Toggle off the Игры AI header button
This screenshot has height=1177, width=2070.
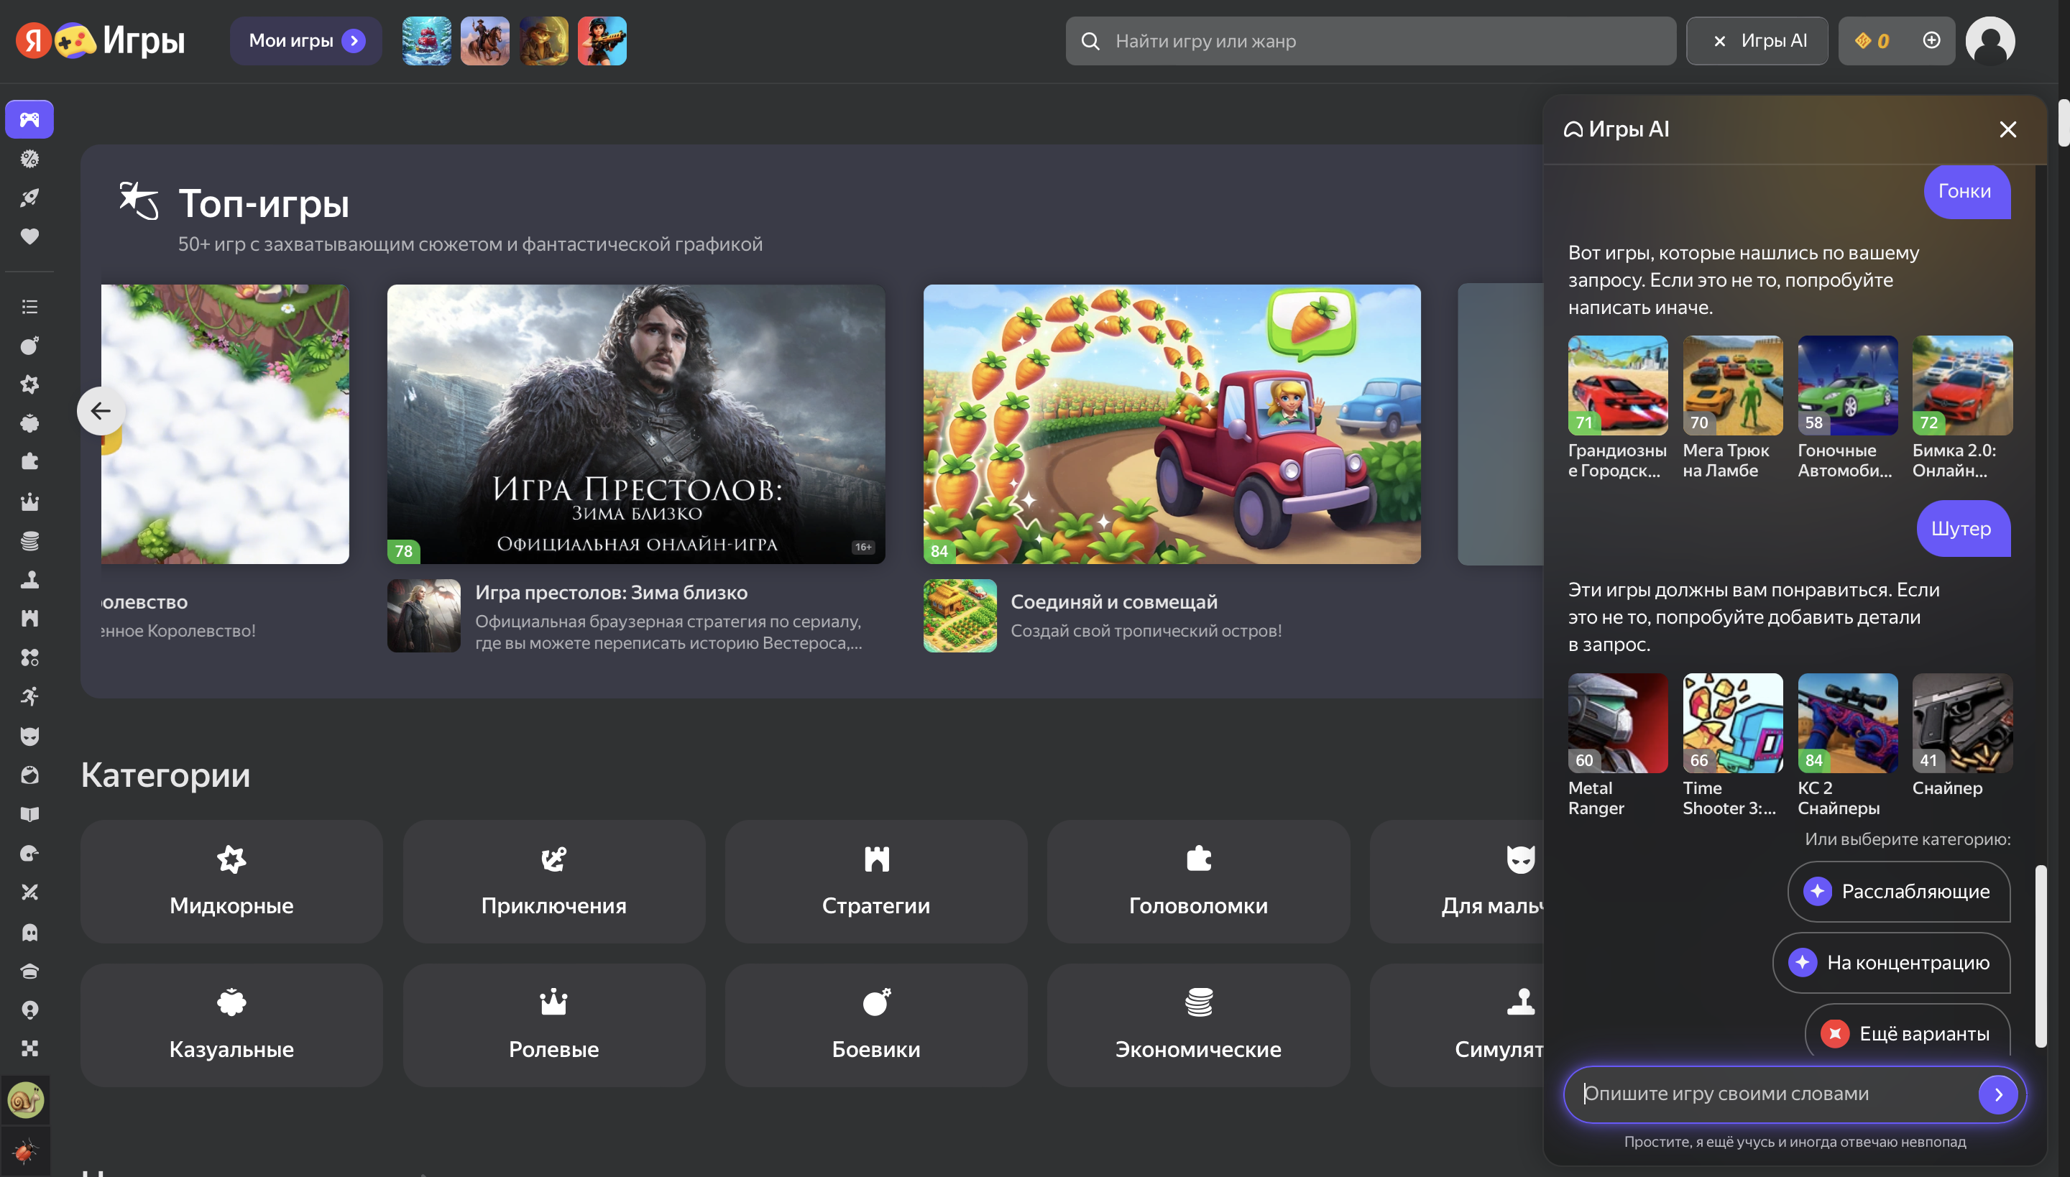pos(1757,40)
